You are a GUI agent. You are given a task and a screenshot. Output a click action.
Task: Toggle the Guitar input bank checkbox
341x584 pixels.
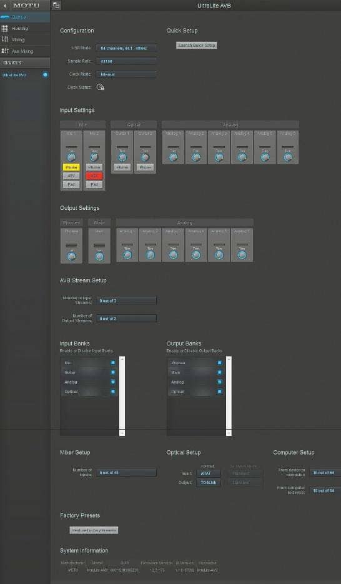pyautogui.click(x=113, y=372)
